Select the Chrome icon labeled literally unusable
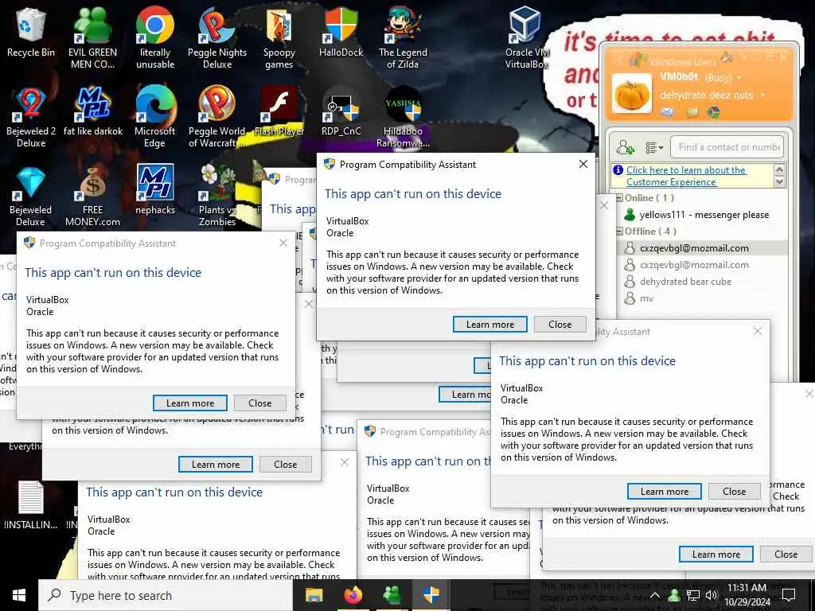Image resolution: width=815 pixels, height=611 pixels. pyautogui.click(x=155, y=37)
